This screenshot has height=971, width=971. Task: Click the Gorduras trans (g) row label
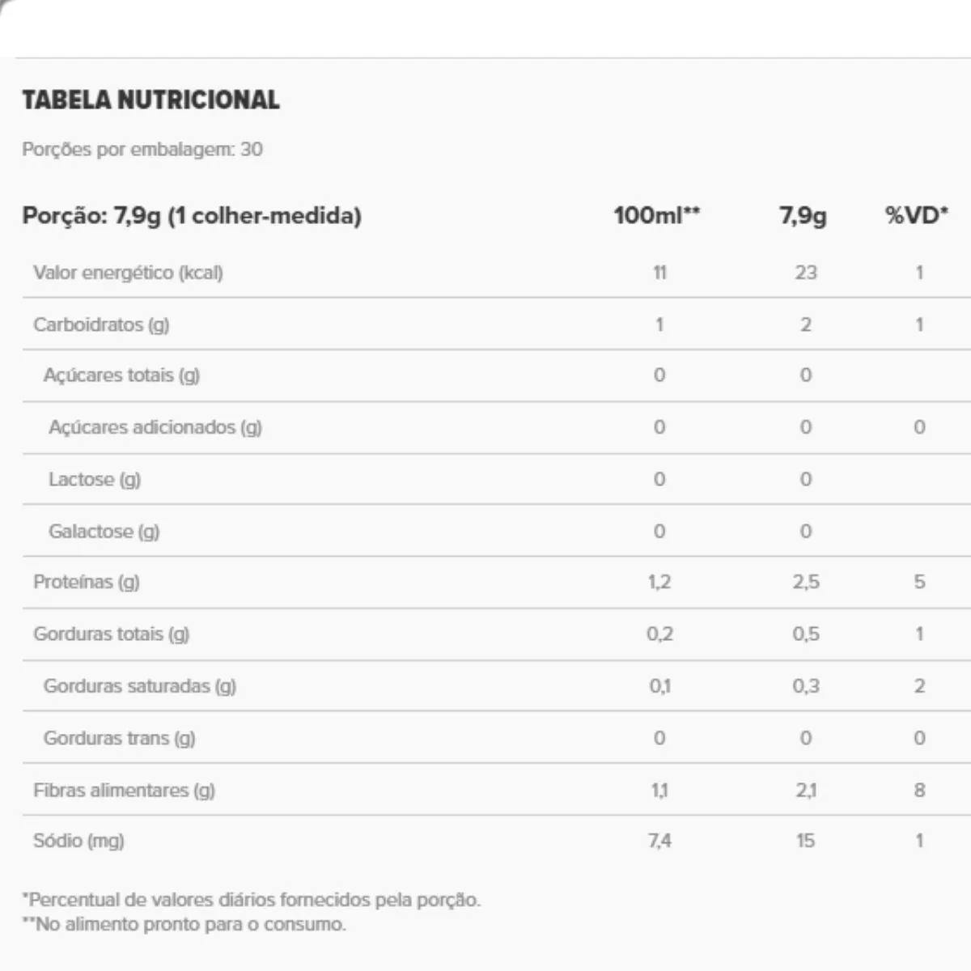pos(119,738)
